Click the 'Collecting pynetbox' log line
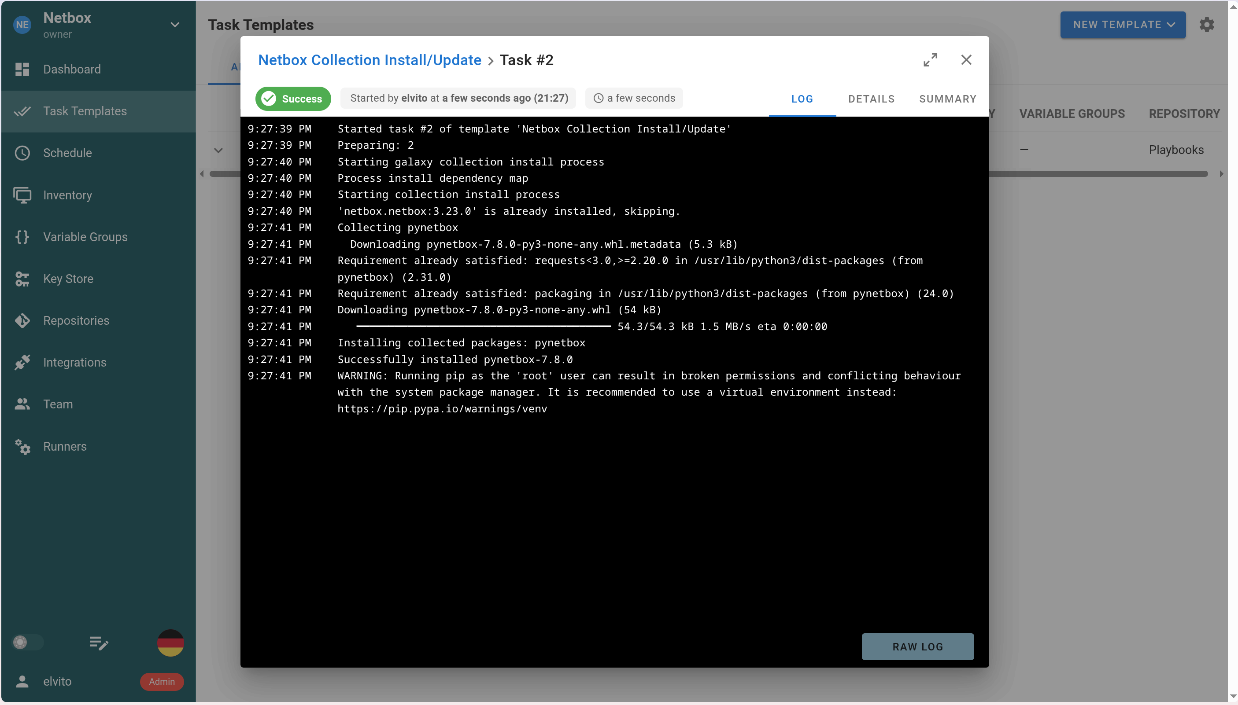Screen dimensions: 1238x705 click(397, 228)
